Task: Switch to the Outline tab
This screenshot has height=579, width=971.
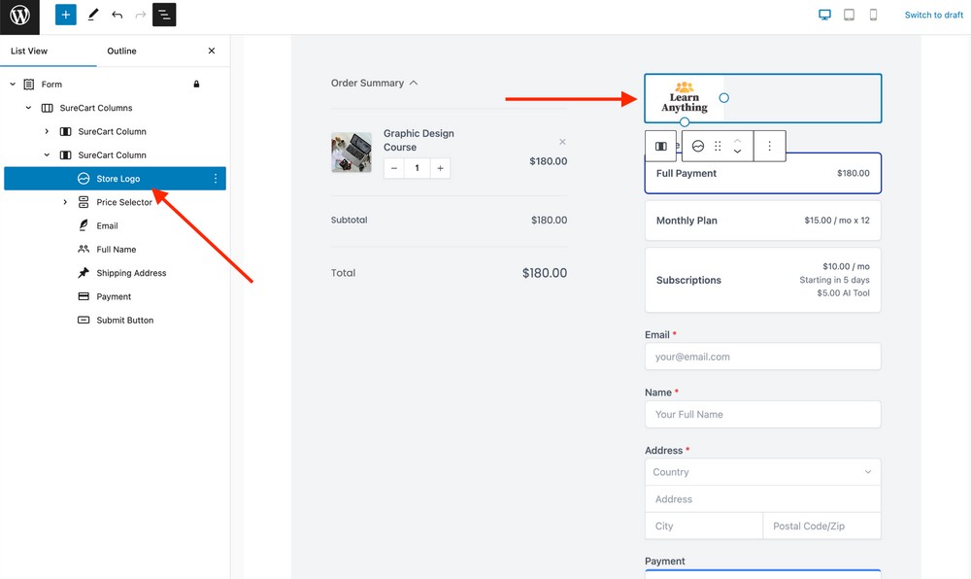Action: [x=121, y=51]
